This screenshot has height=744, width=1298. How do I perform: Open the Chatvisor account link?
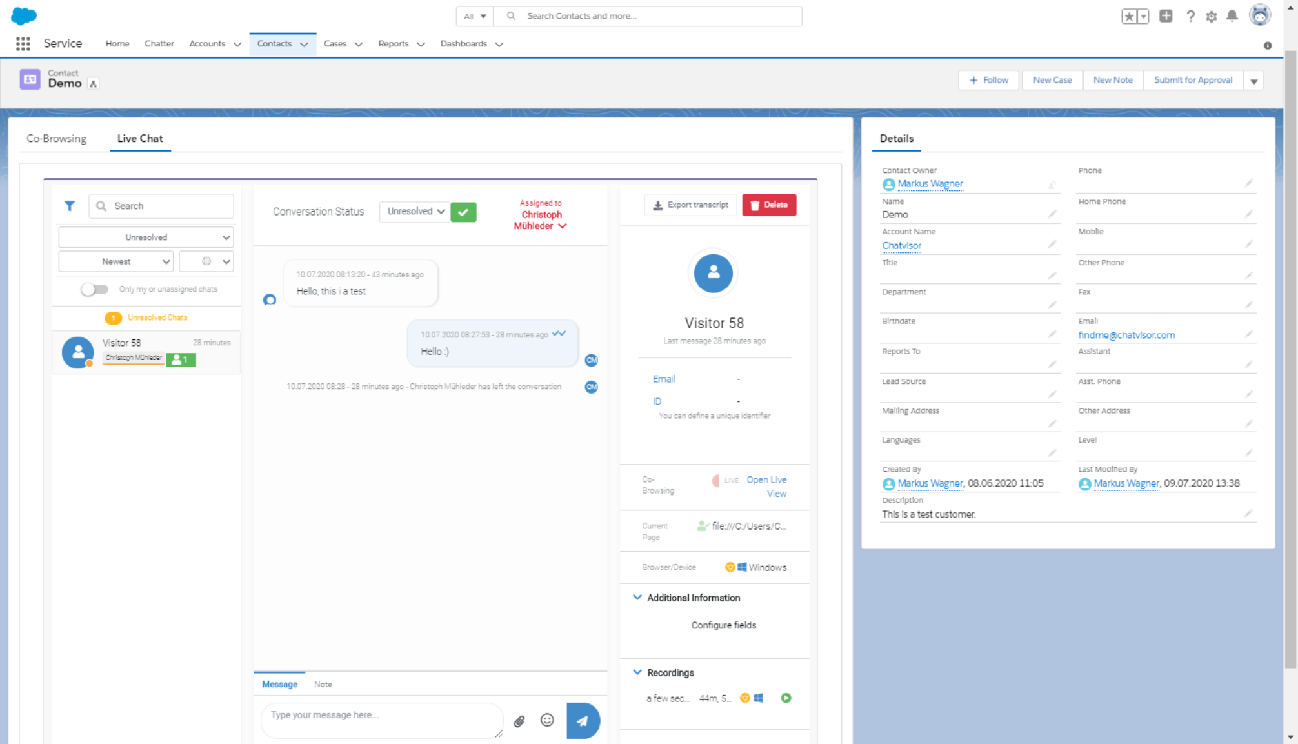point(901,245)
